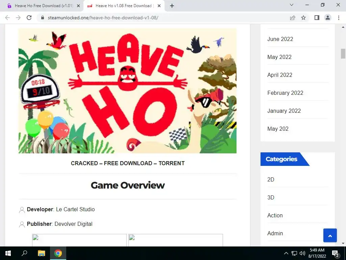Open the network status tray icon
The height and width of the screenshot is (260, 346).
click(294, 253)
